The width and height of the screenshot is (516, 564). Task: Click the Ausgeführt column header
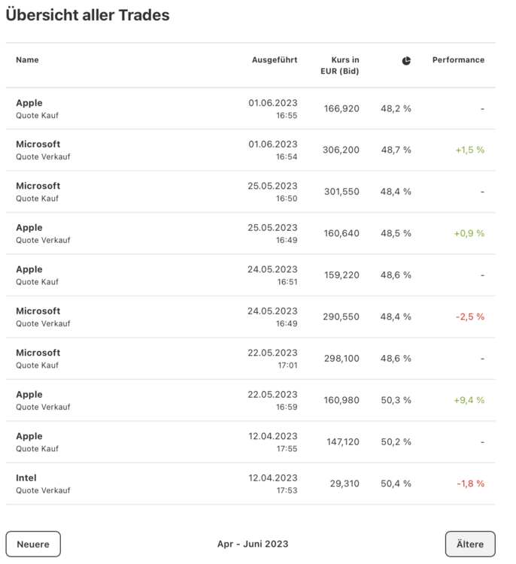pos(275,60)
